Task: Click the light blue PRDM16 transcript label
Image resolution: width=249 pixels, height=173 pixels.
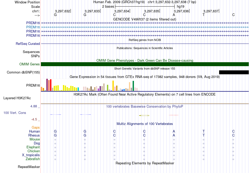Action: click(x=33, y=27)
